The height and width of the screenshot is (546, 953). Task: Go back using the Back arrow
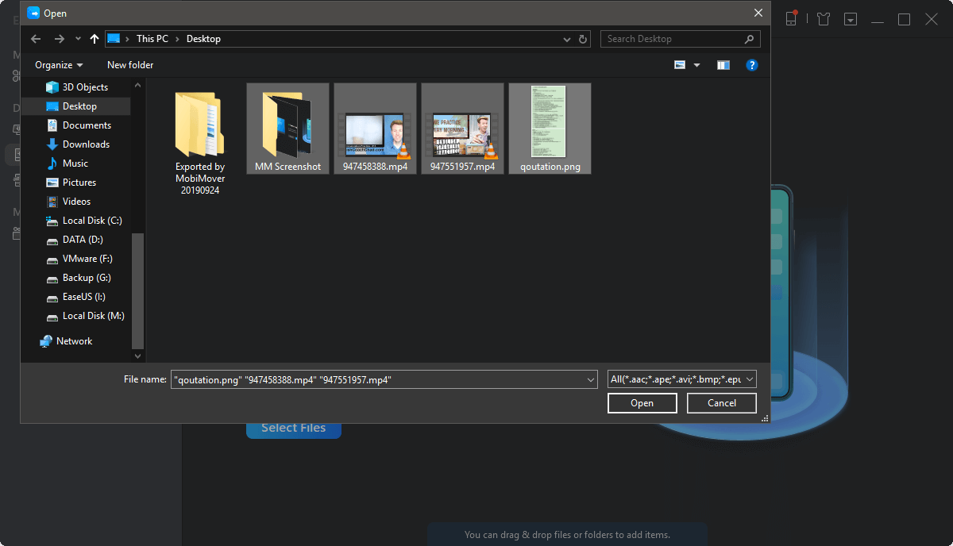tap(36, 39)
